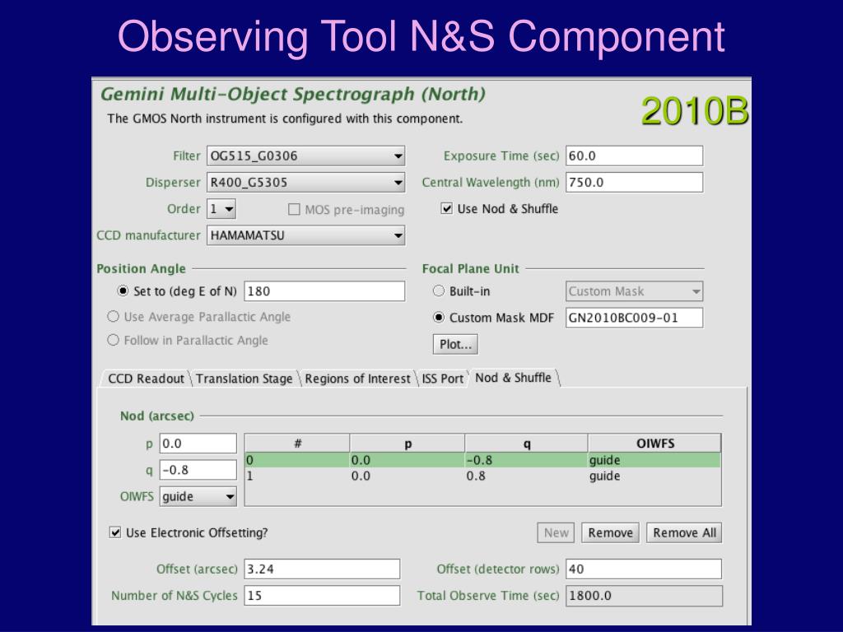Screen dimensions: 843x632
Task: Open the Order dropdown
Action: 221,208
